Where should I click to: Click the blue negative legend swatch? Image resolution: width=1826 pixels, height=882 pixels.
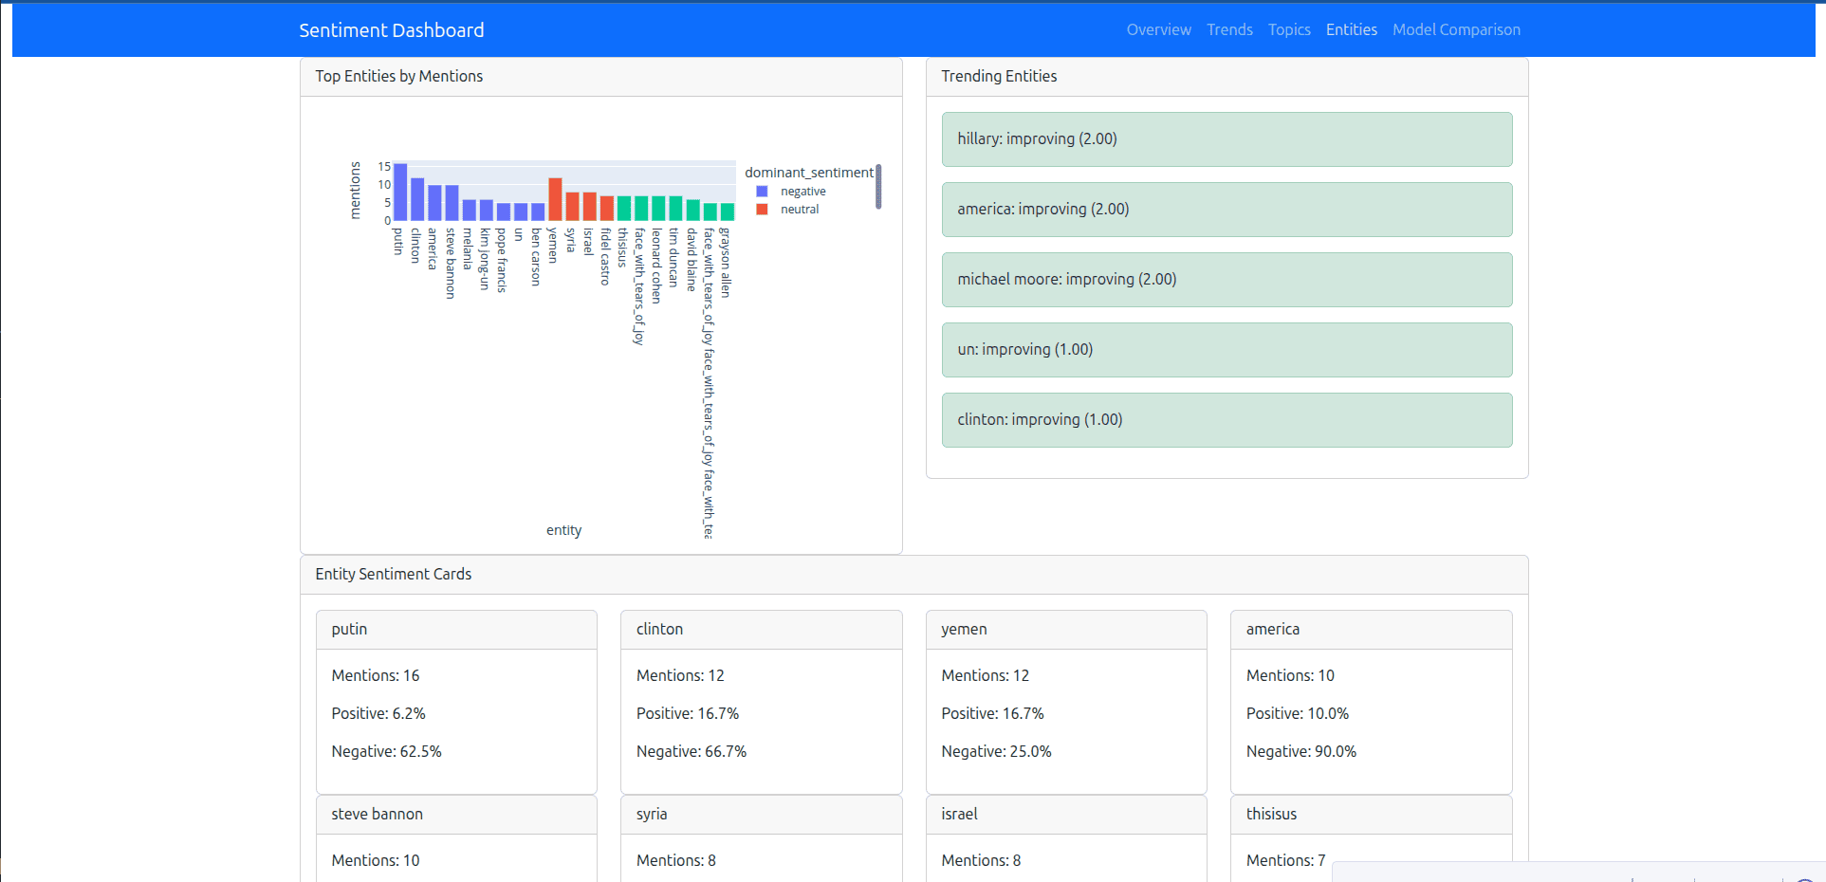point(761,191)
